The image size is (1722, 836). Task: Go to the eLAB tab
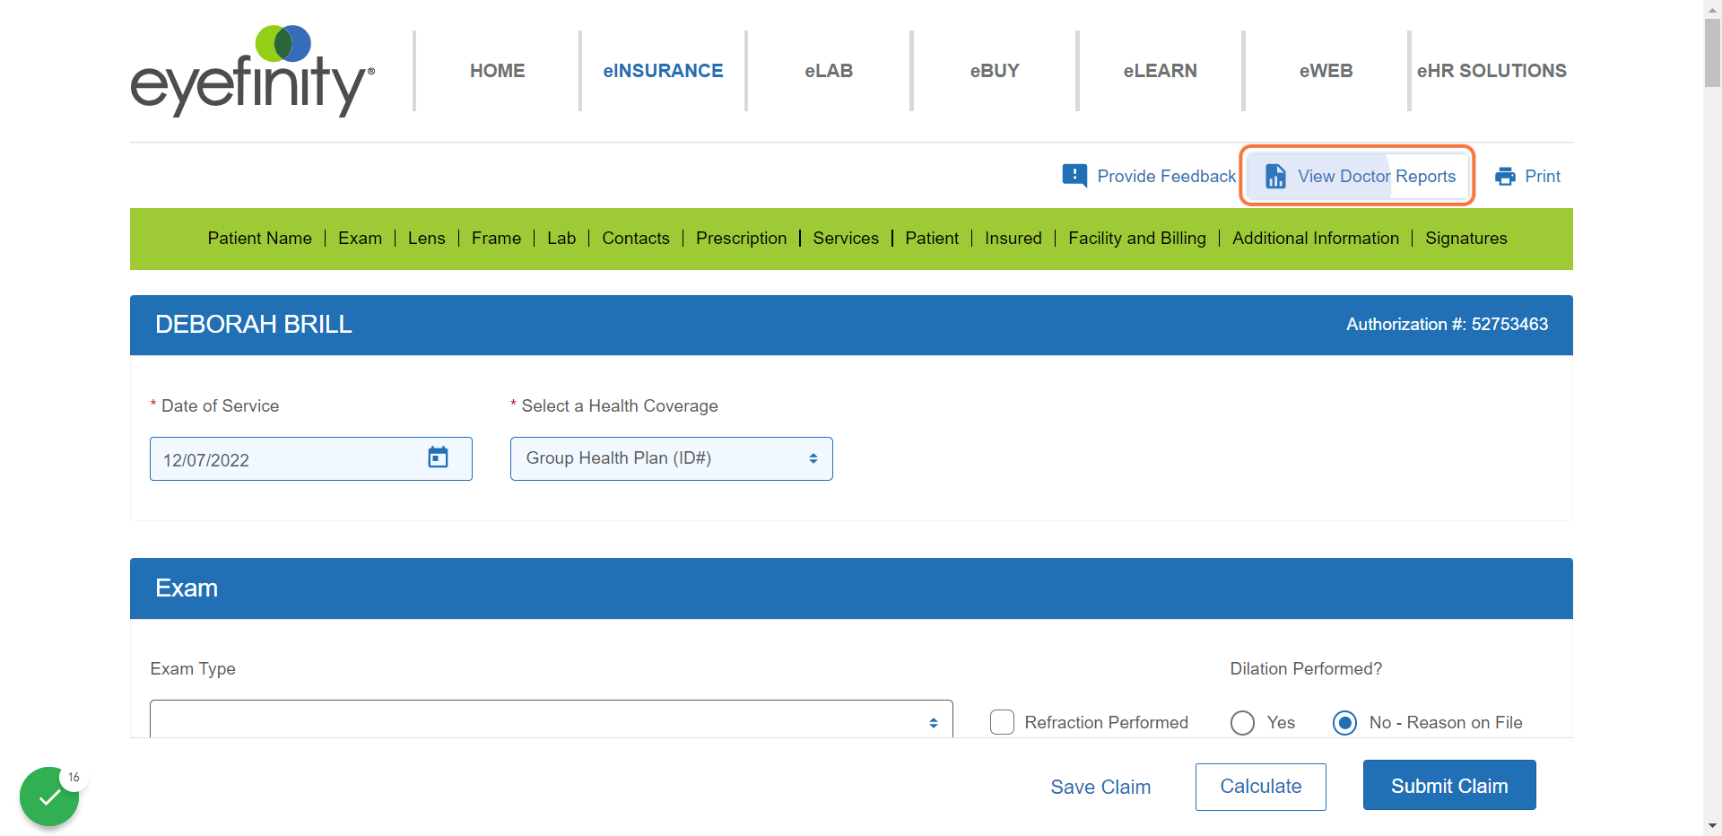point(829,71)
